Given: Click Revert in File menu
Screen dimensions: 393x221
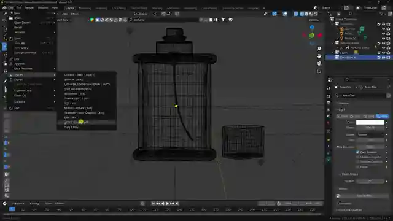Looking at the screenshot, I should pyautogui.click(x=32, y=28).
